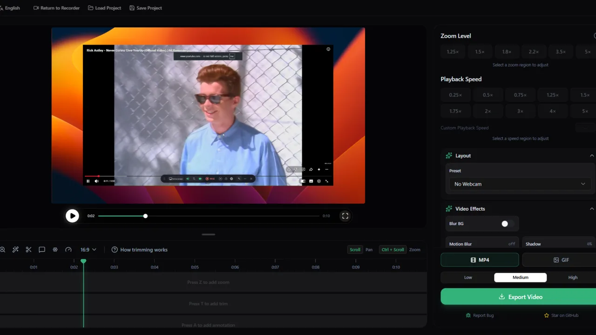This screenshot has height=335, width=596.
Task: Set playback speed to 1.25×
Action: pyautogui.click(x=553, y=95)
